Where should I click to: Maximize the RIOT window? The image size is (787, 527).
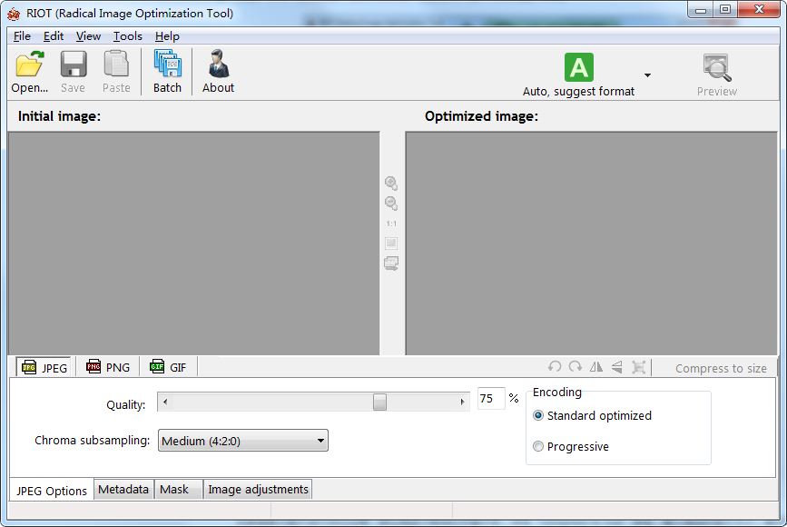725,10
